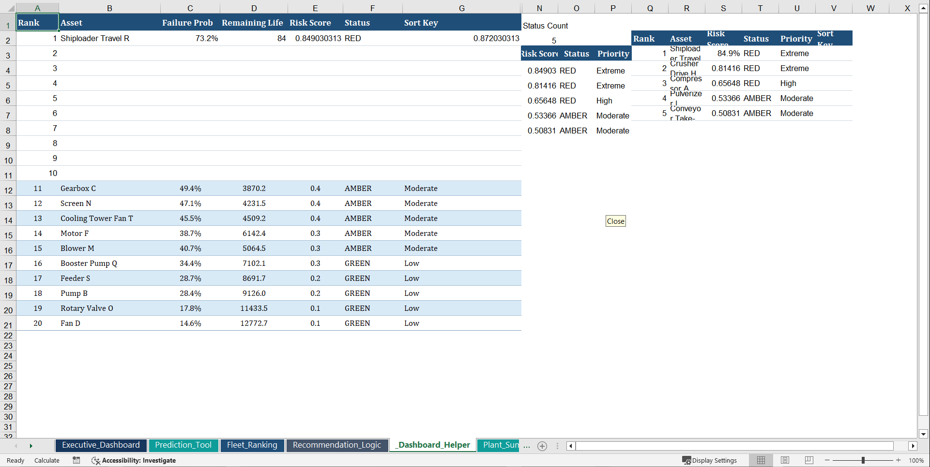
Task: Switch to Page Layout view
Action: tap(785, 460)
